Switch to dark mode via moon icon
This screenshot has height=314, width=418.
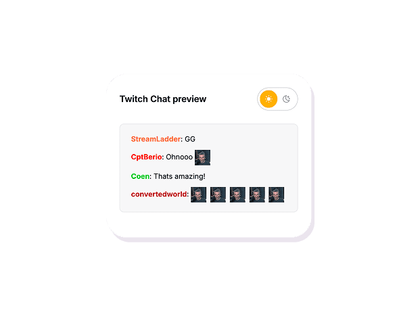[x=286, y=99]
